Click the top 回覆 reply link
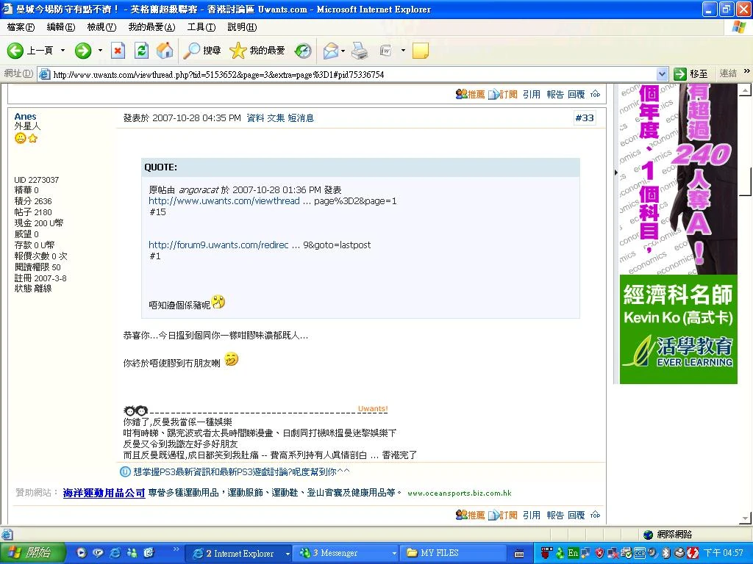 click(577, 95)
